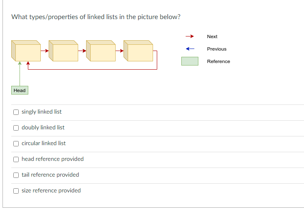Viewport: 304px width, 209px height.
Task: Click the 'Reference' legend label
Action: tap(218, 61)
